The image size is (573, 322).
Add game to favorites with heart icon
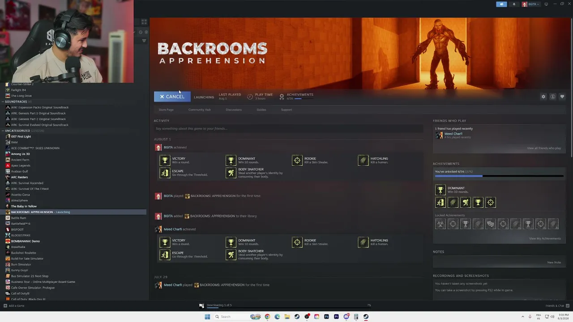coord(562,97)
